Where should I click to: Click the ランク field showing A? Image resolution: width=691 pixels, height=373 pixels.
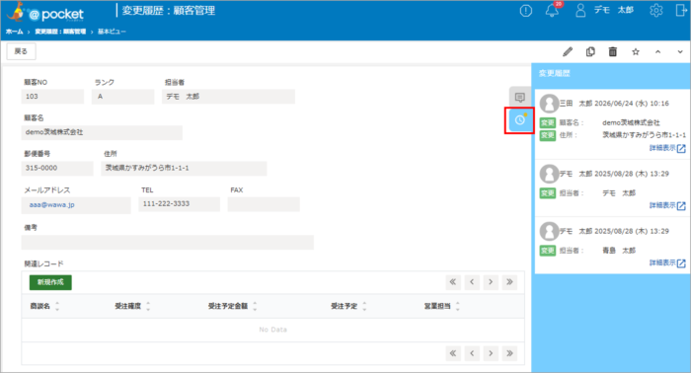click(123, 97)
